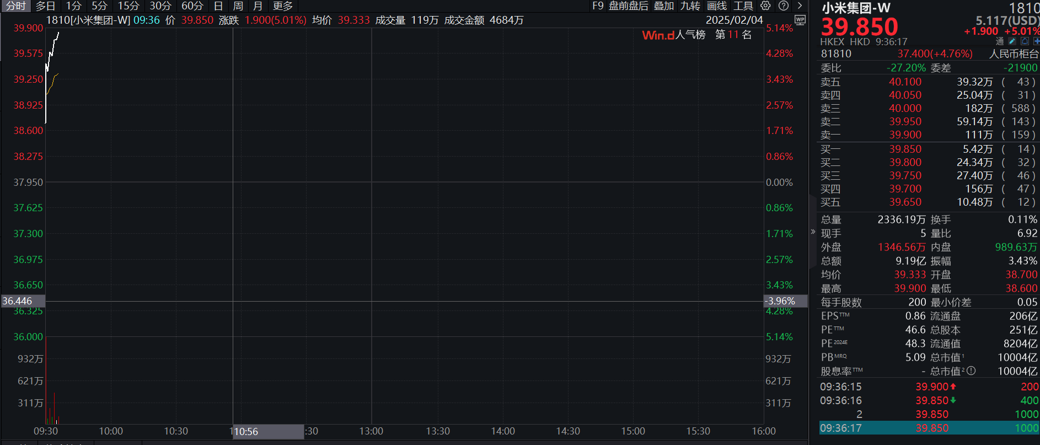Click the 卖二 price 39.950
1040x445 pixels.
[905, 121]
